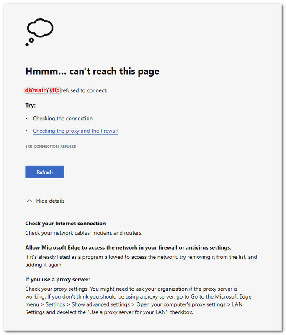This screenshot has height=335, width=286.
Task: Click the ERR_CONNECTION_REFUSED error code
Action: tap(51, 147)
